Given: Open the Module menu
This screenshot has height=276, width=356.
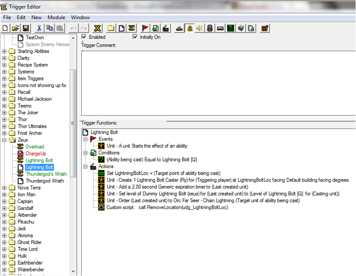Looking at the screenshot, I should 57,17.
